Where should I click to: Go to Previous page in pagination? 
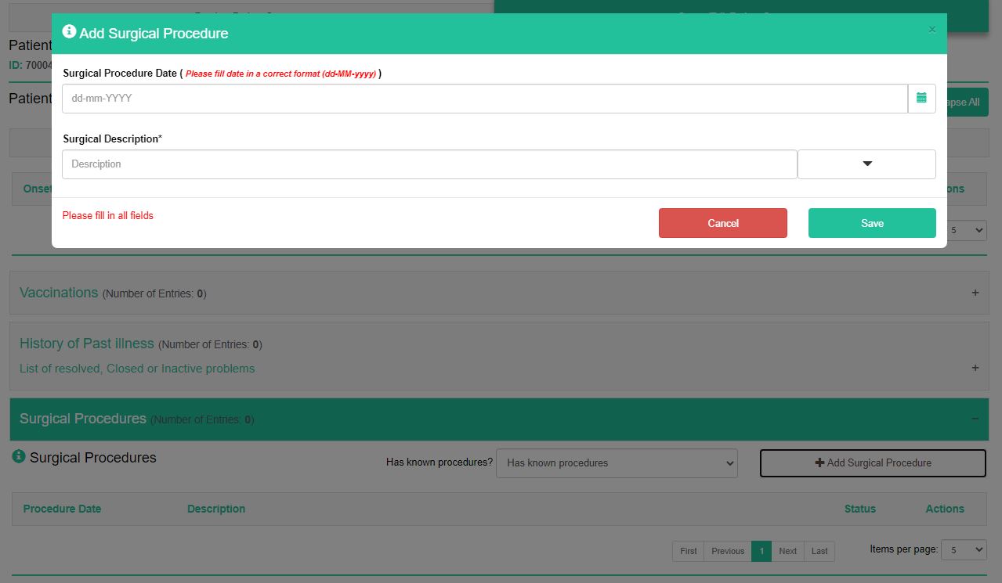click(727, 551)
